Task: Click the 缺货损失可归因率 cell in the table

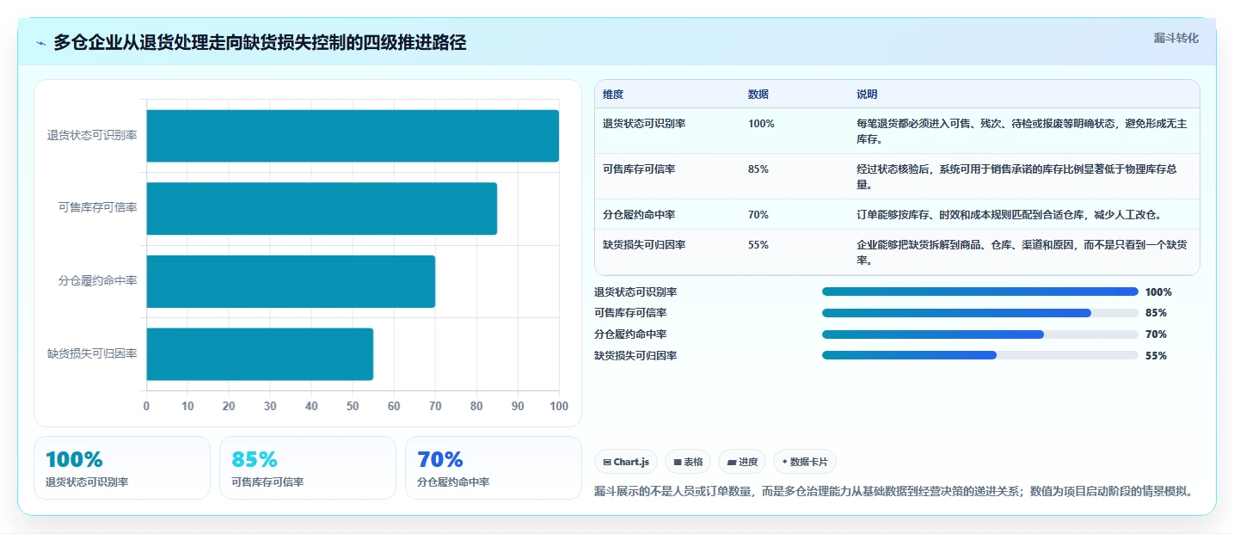Action: click(x=644, y=245)
